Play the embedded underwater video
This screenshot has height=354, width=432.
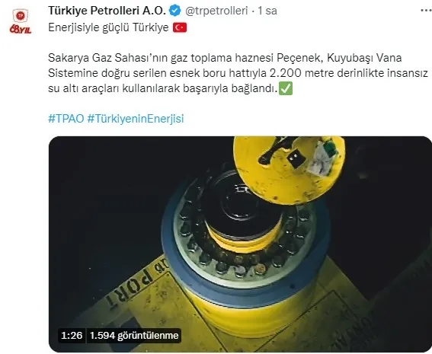pos(240,244)
